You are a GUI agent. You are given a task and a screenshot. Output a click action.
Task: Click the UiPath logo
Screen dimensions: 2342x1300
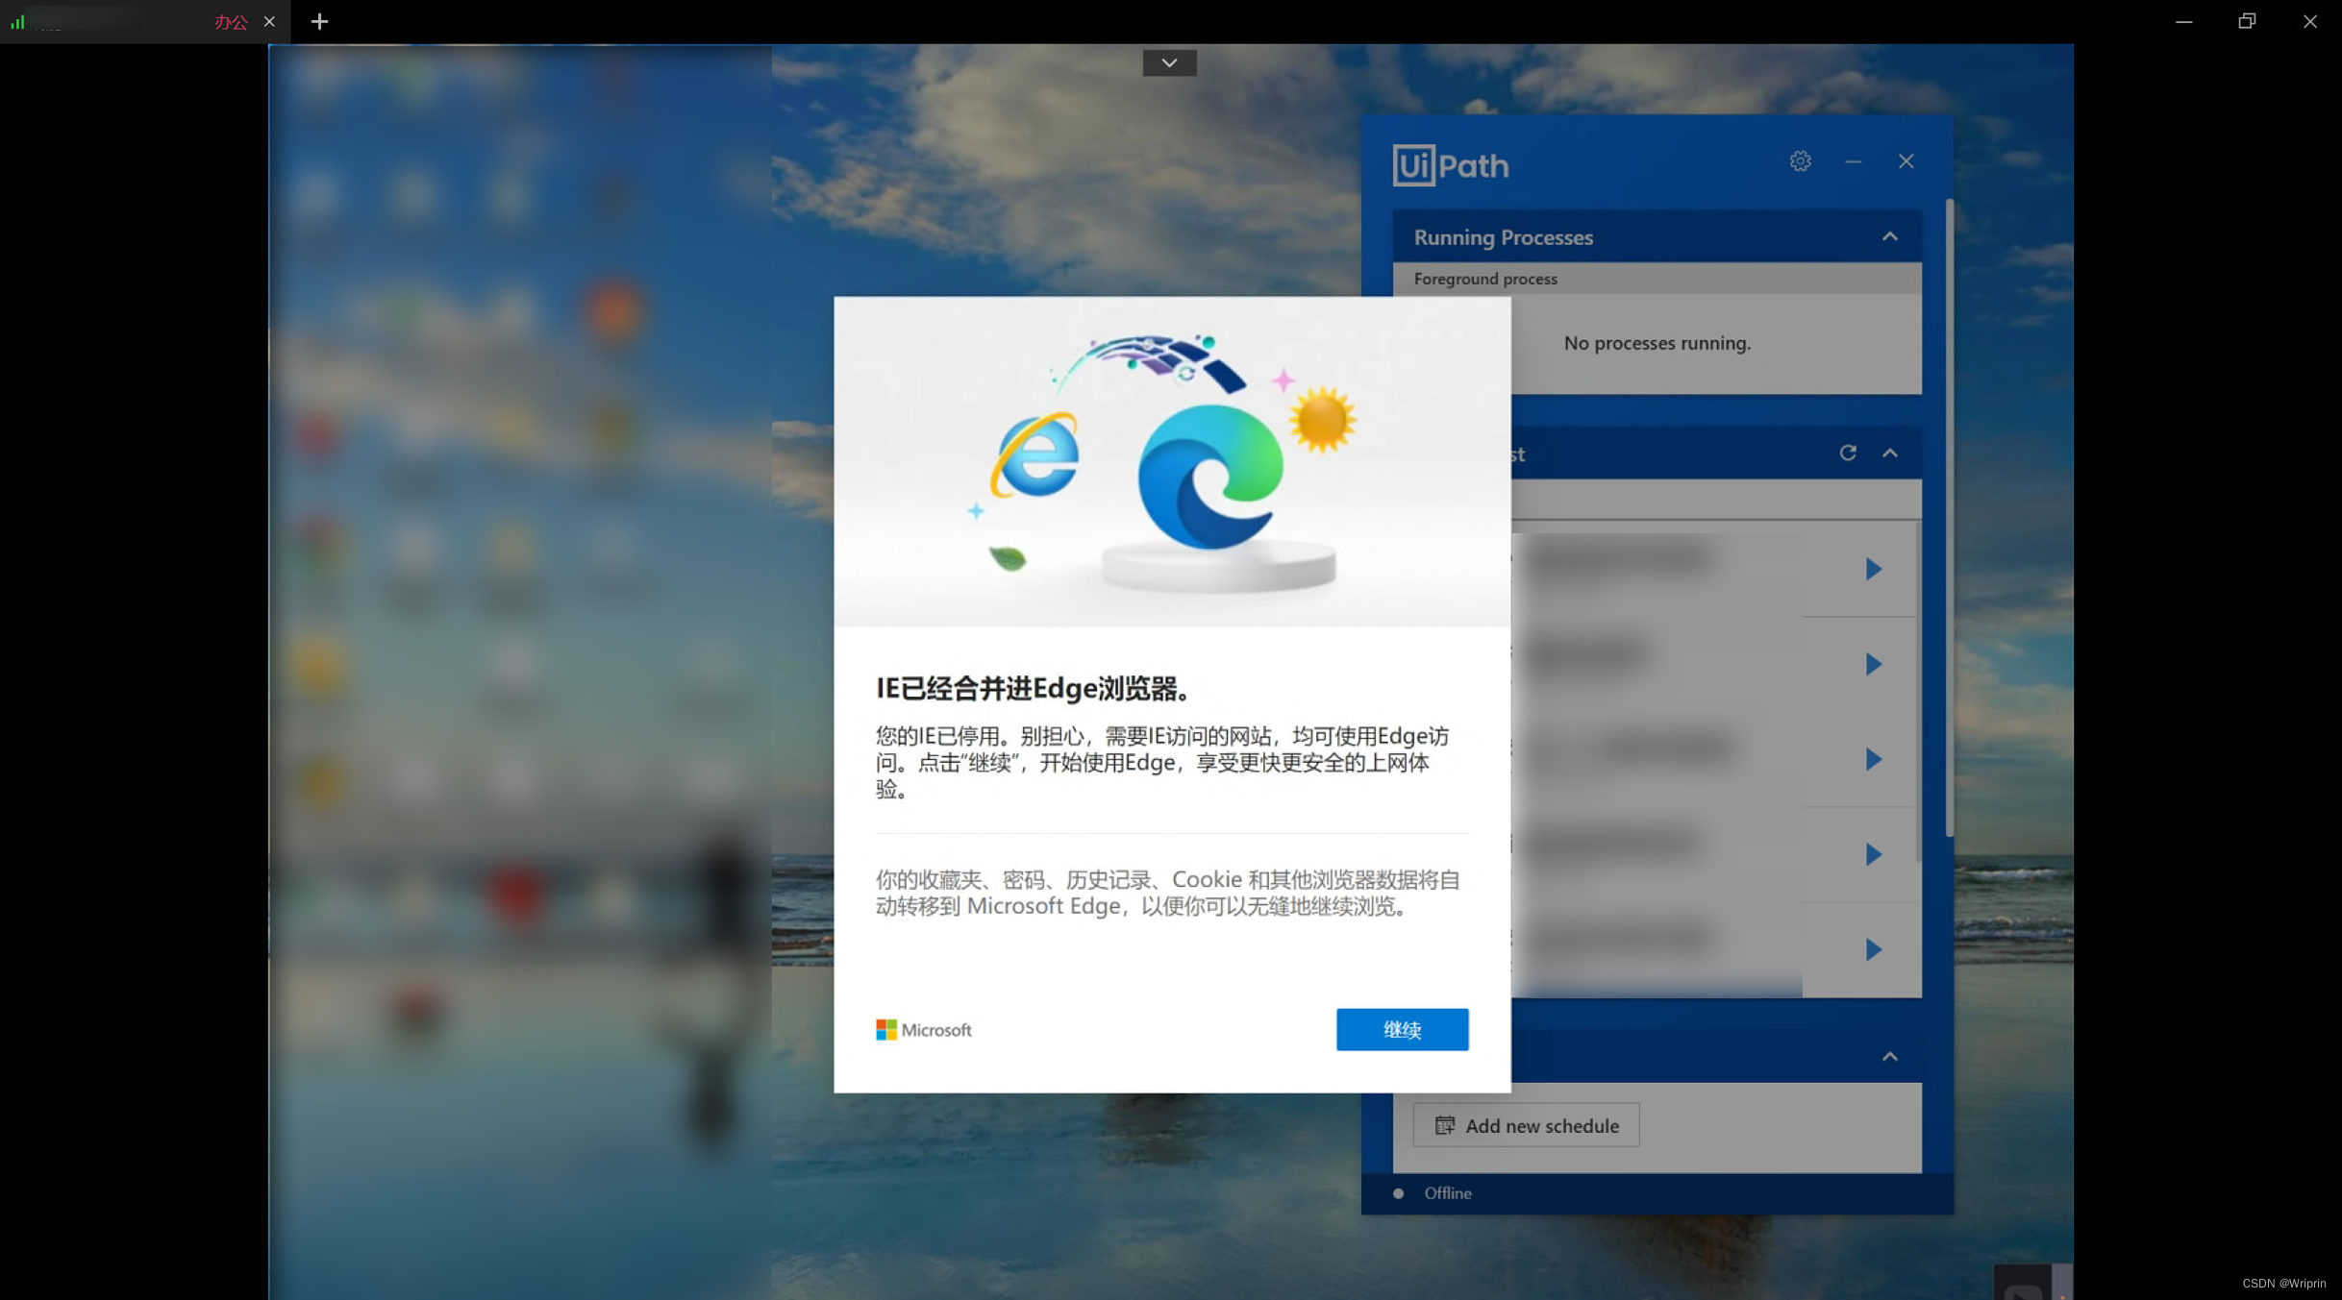1450,165
